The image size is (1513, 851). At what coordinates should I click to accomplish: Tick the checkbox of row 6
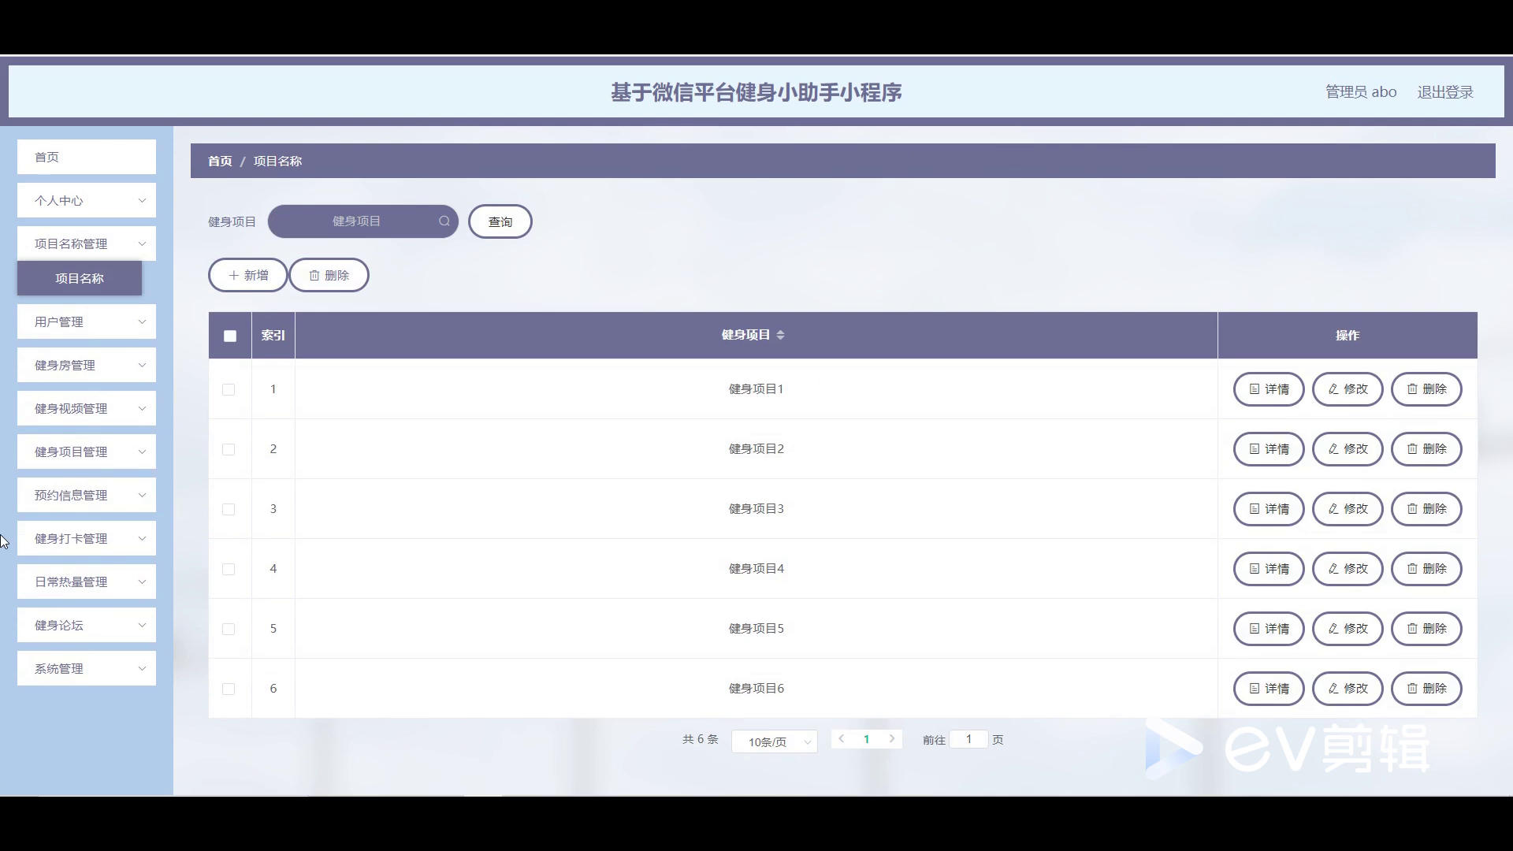(229, 689)
